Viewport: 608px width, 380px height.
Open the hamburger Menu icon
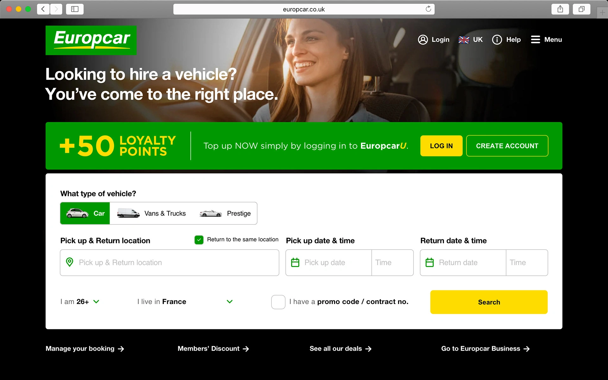tap(535, 40)
